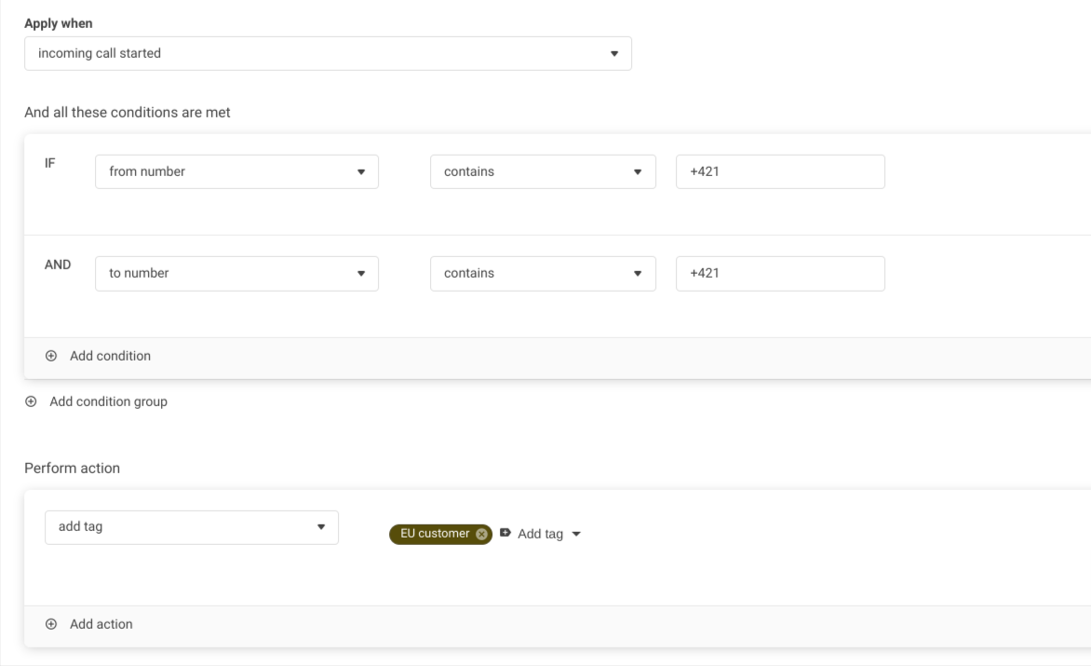Image resolution: width=1091 pixels, height=666 pixels.
Task: Click the plus icon beside "Add condition group"
Action: tap(31, 402)
